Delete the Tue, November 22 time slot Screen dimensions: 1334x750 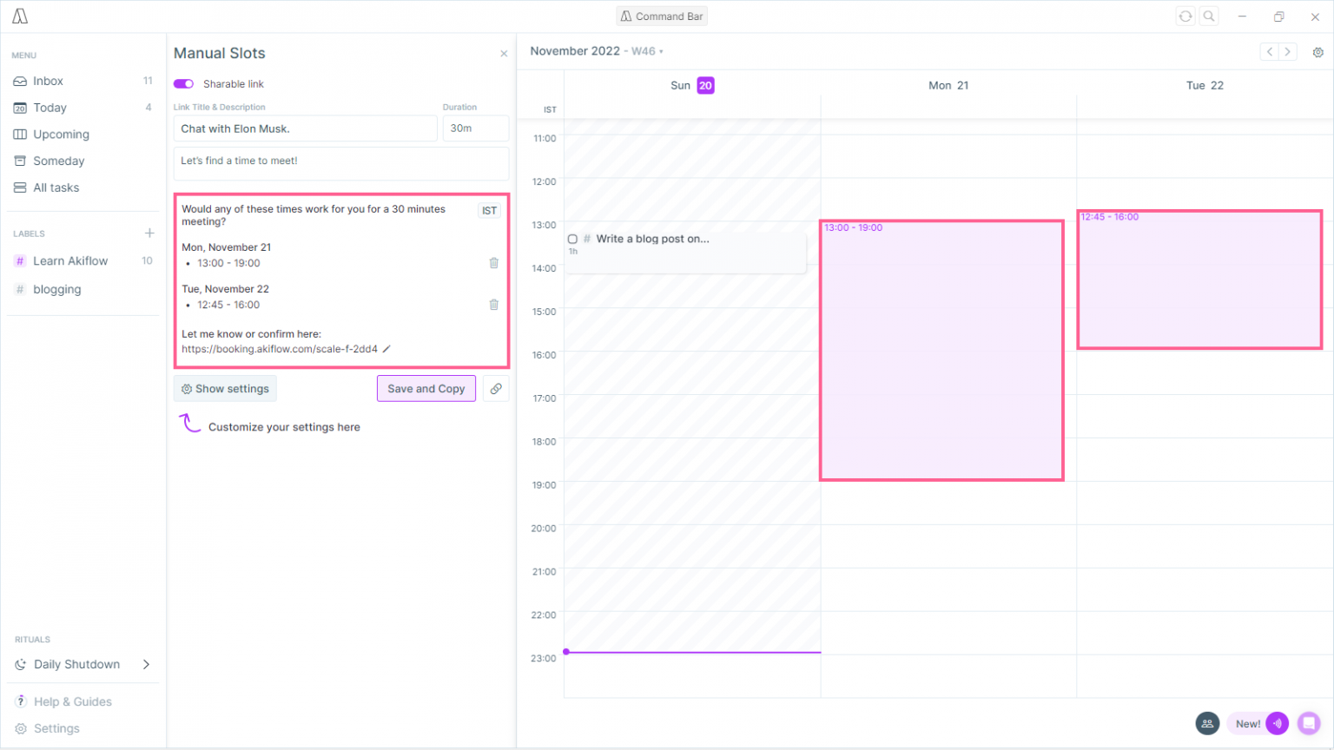(x=493, y=305)
